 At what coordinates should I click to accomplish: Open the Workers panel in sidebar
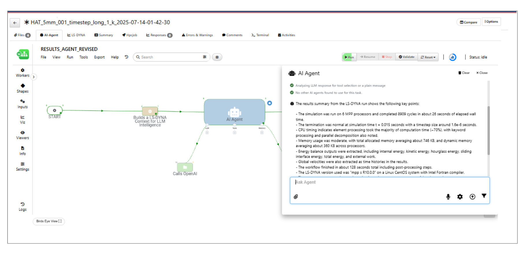click(23, 73)
